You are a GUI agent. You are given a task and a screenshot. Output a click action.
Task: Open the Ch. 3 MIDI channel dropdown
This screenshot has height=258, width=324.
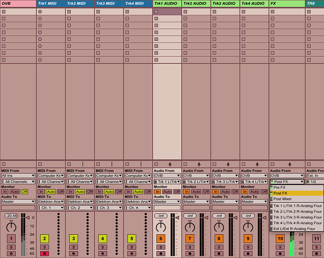[109, 207]
